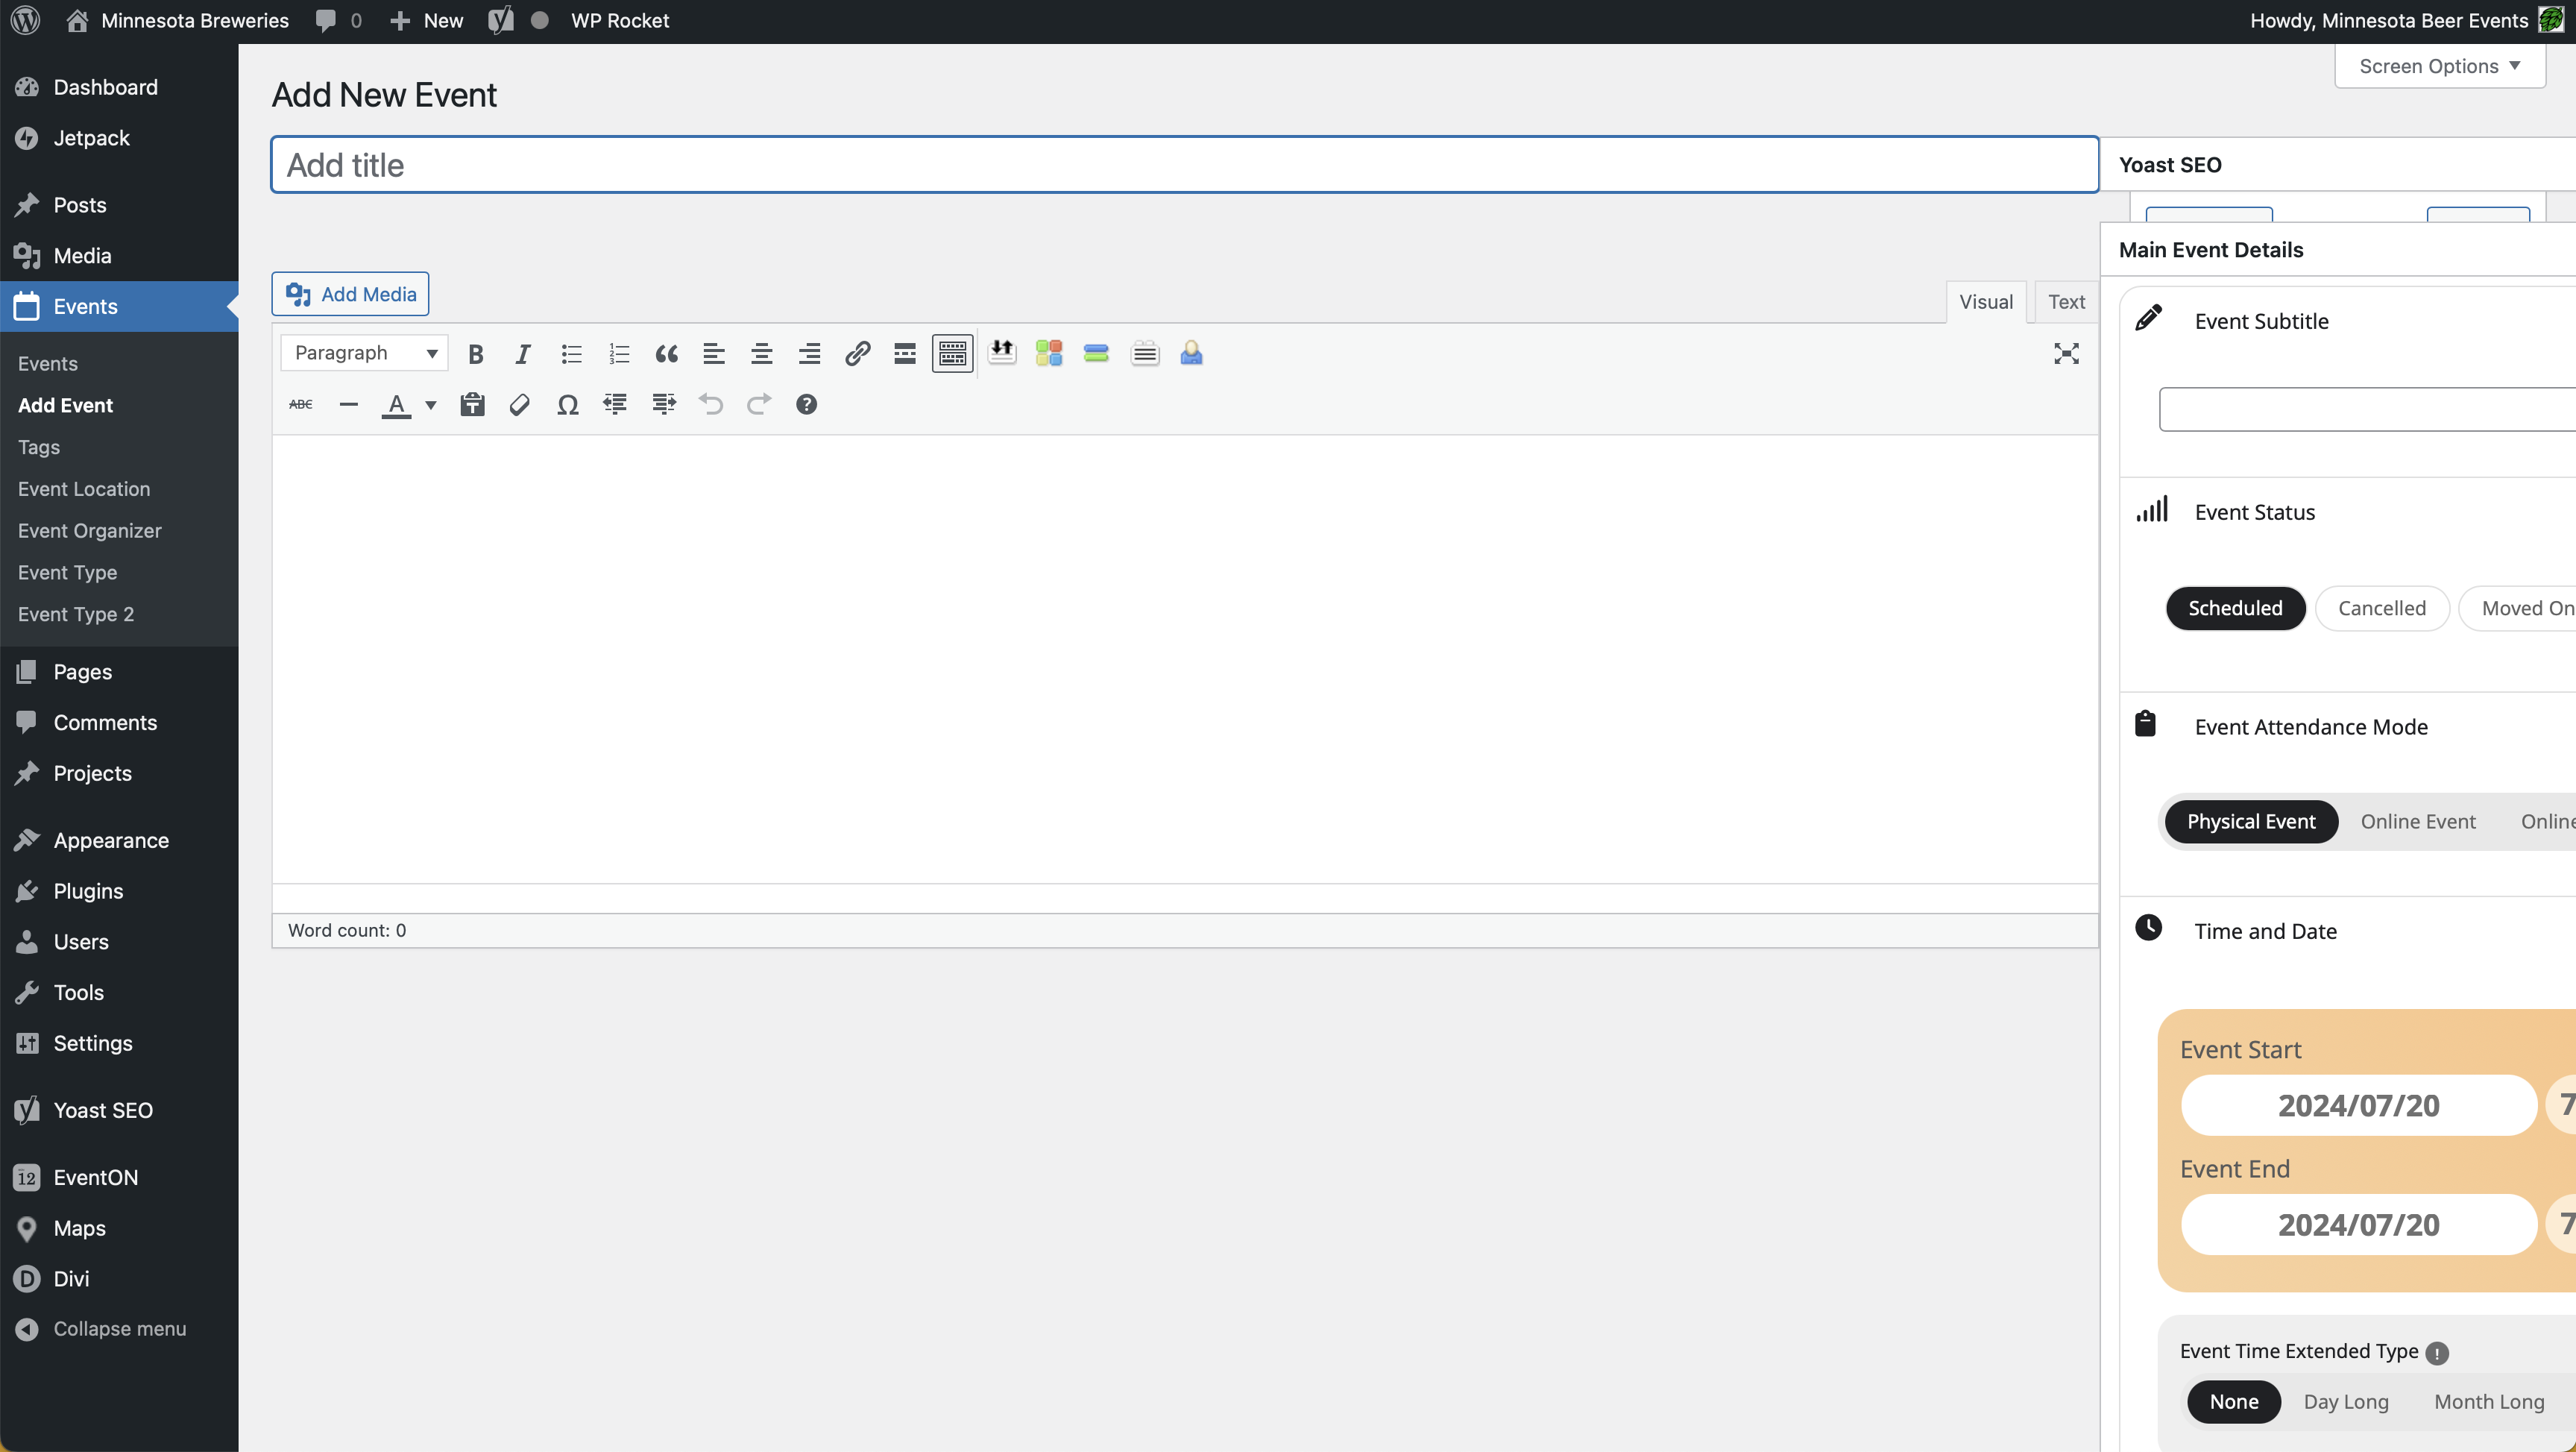Click the info icon beside Event Time Extended Type
2576x1452 pixels.
2437,1353
